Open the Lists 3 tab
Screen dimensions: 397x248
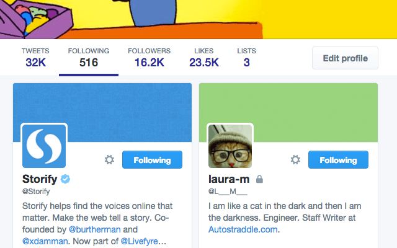247,58
